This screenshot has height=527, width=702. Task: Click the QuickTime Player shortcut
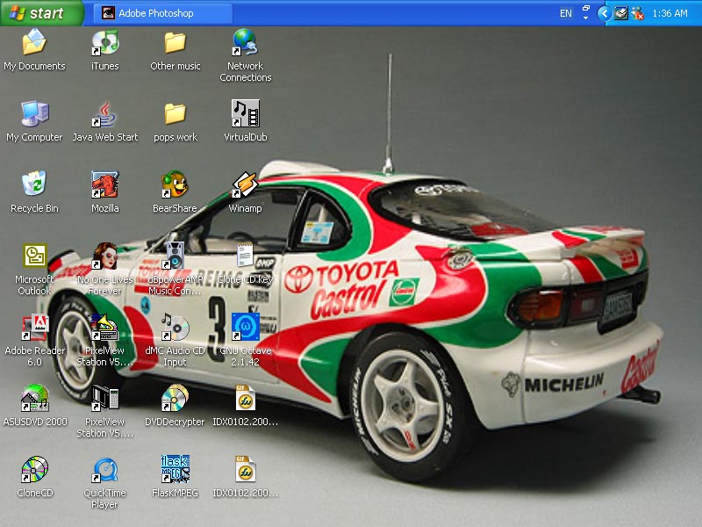pyautogui.click(x=104, y=470)
